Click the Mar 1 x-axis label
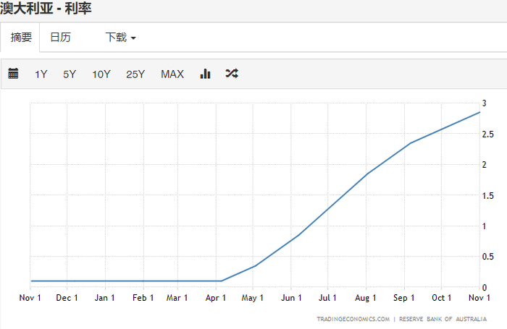This screenshot has height=329, width=507. tap(177, 298)
